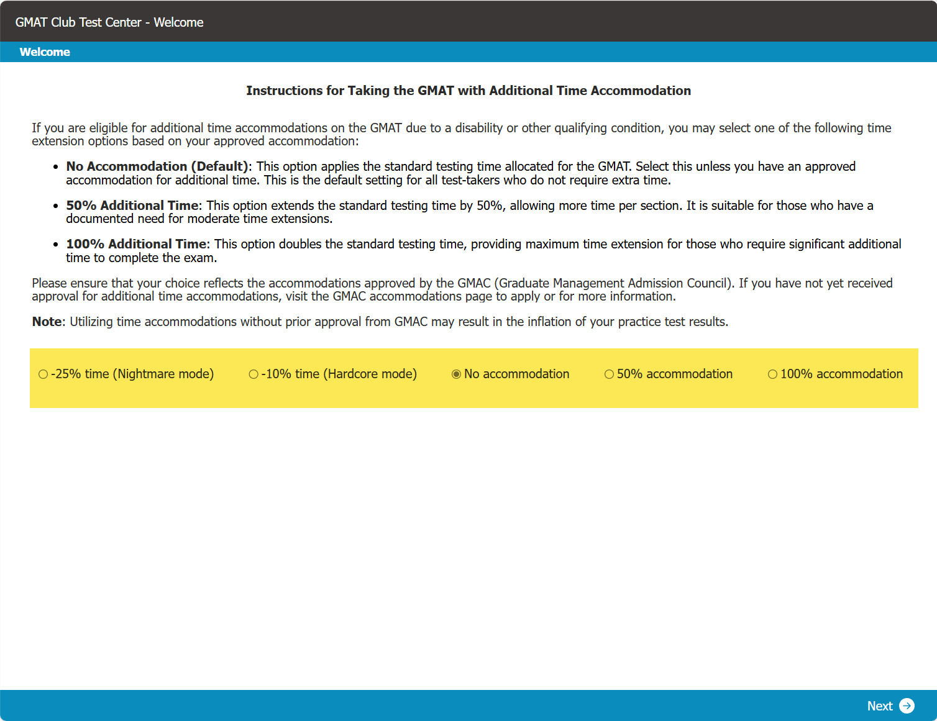Click the 50% Additional Time bullet text

(x=132, y=206)
